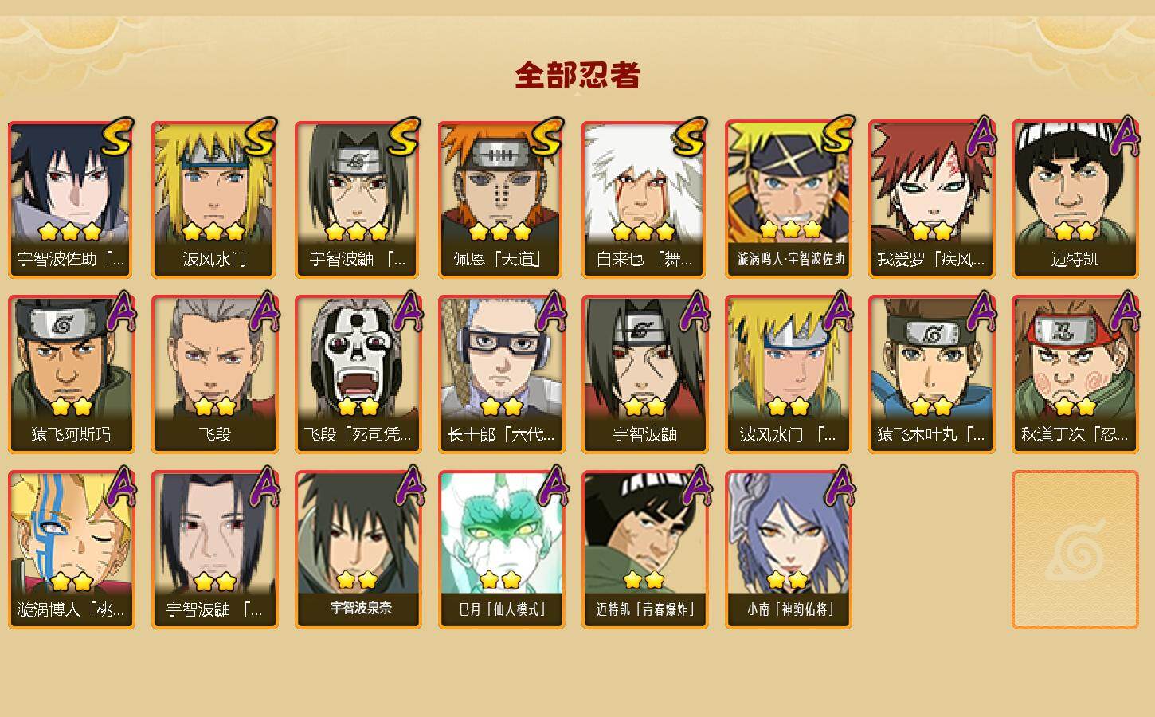Open 宇智波泉奈 ninja card
1155x717 pixels.
click(x=358, y=550)
